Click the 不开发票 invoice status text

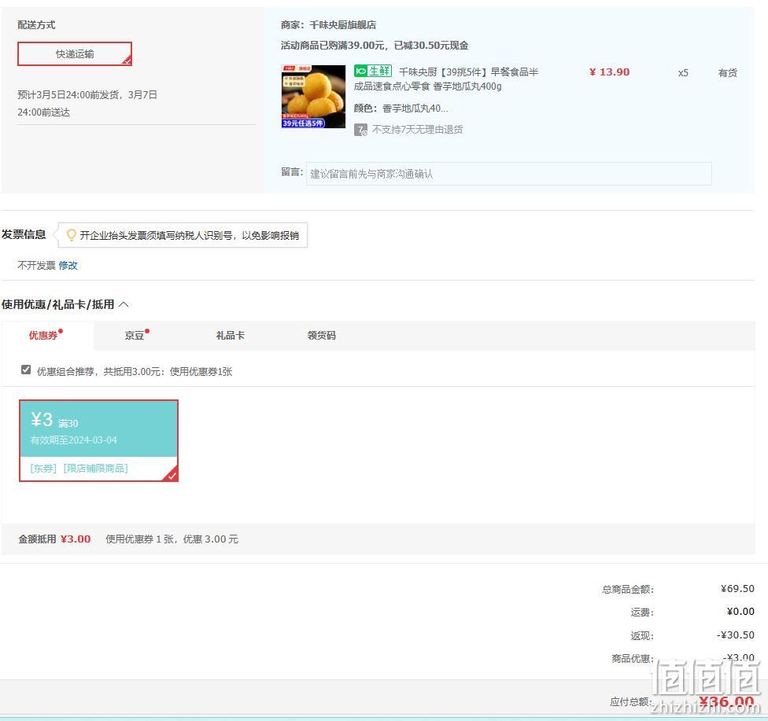click(36, 265)
